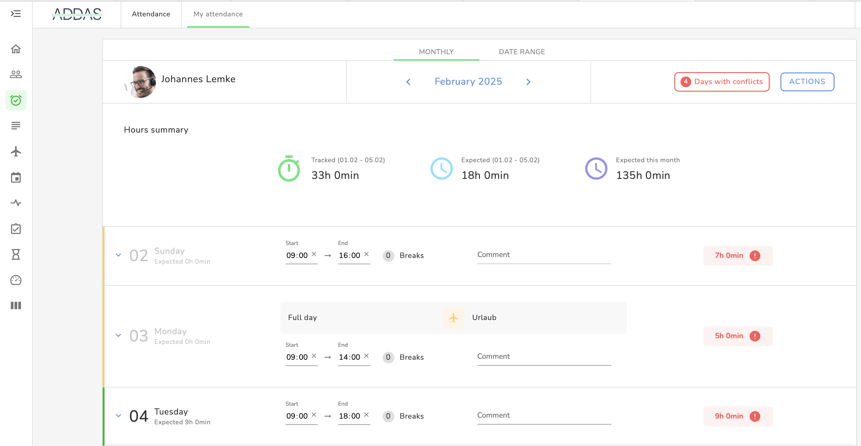Open the Home icon in the sidebar
861x446 pixels.
click(16, 49)
